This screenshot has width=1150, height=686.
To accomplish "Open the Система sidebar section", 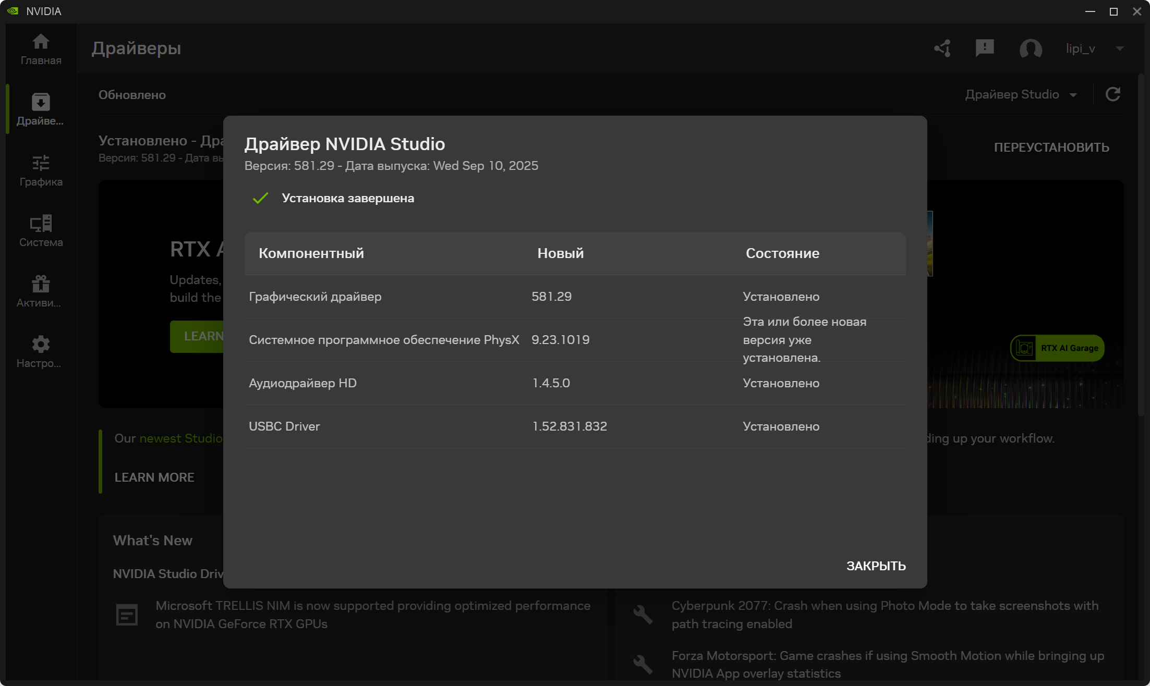I will [x=41, y=231].
